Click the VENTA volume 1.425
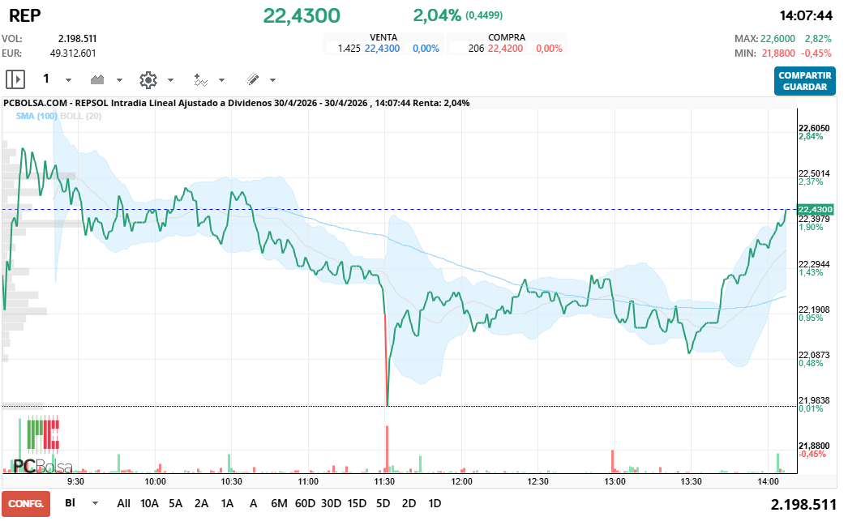The width and height of the screenshot is (848, 521). pos(349,49)
